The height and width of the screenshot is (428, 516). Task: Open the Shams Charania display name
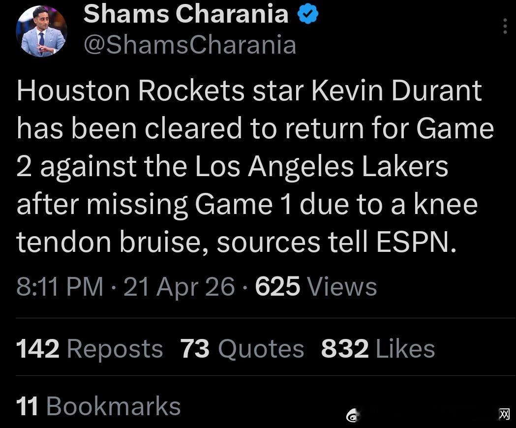pyautogui.click(x=185, y=14)
